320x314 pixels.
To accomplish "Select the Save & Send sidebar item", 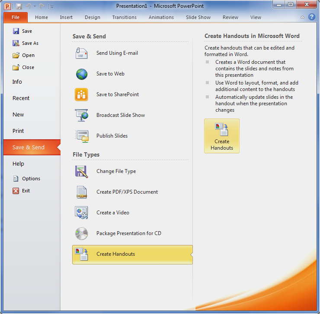I will 32,148.
